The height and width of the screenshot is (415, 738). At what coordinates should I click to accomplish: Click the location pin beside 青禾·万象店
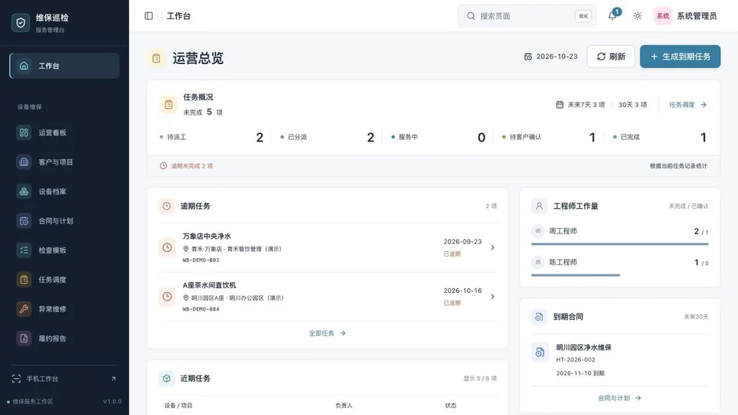186,249
